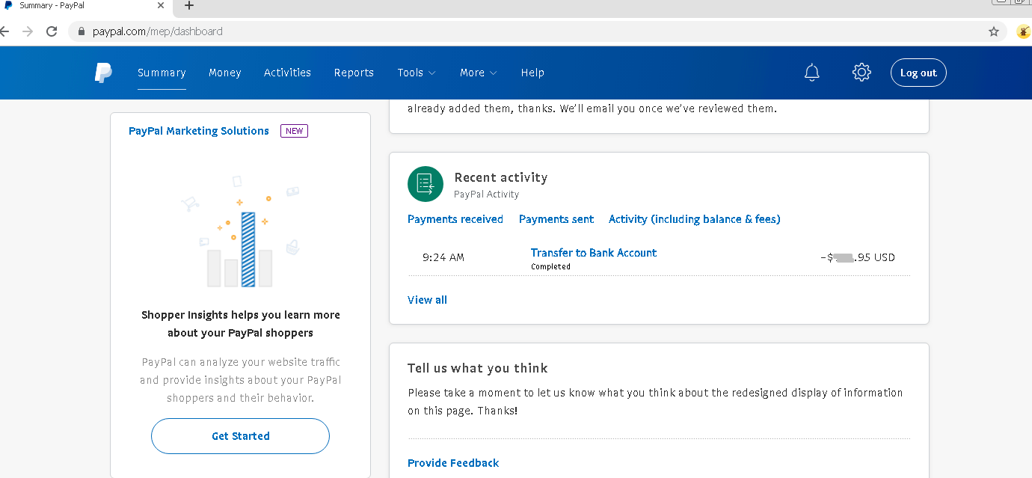
Task: Reload the page in browser
Action: click(52, 31)
